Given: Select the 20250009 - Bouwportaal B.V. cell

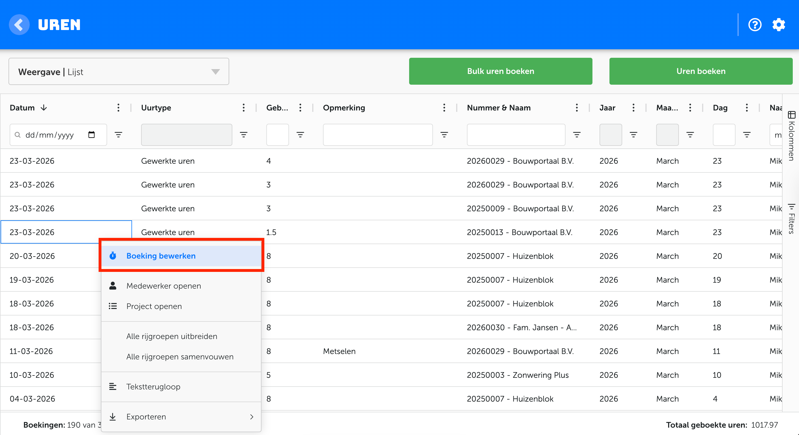Looking at the screenshot, I should [523, 208].
